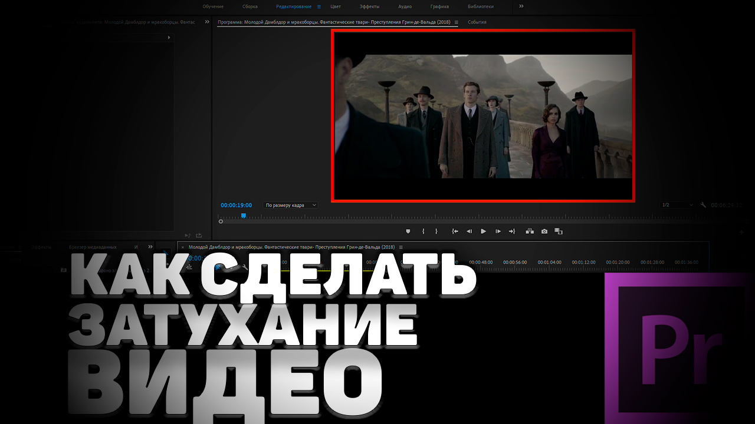Viewport: 755px width, 424px height.
Task: Select the Редактирование workspace tab
Action: tap(294, 6)
